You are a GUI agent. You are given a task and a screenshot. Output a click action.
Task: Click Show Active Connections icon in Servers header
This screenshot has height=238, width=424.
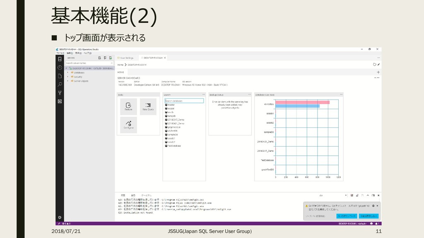click(x=110, y=58)
